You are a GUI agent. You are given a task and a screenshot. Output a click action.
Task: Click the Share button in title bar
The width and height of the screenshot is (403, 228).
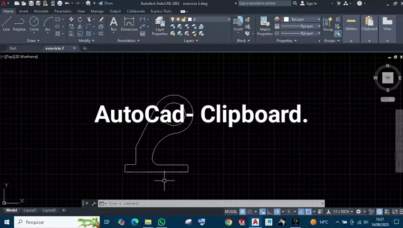coord(106,3)
